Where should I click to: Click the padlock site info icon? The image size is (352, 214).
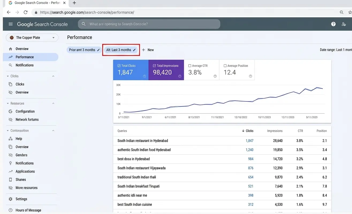36,12
